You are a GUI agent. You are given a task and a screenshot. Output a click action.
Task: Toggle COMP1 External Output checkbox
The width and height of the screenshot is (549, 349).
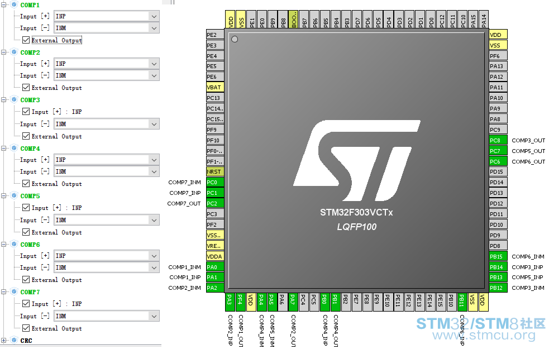pyautogui.click(x=26, y=40)
